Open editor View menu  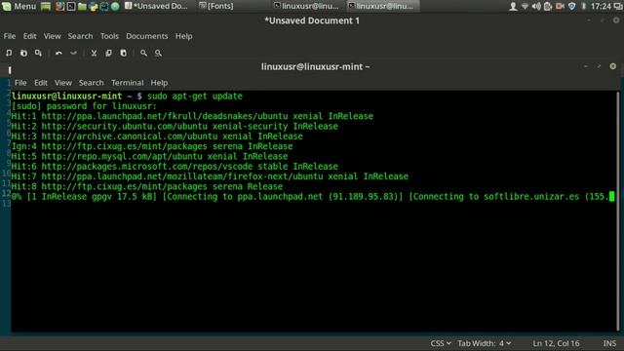pyautogui.click(x=52, y=36)
